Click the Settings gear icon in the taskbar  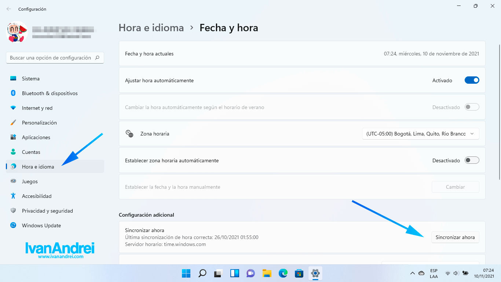[315, 273]
